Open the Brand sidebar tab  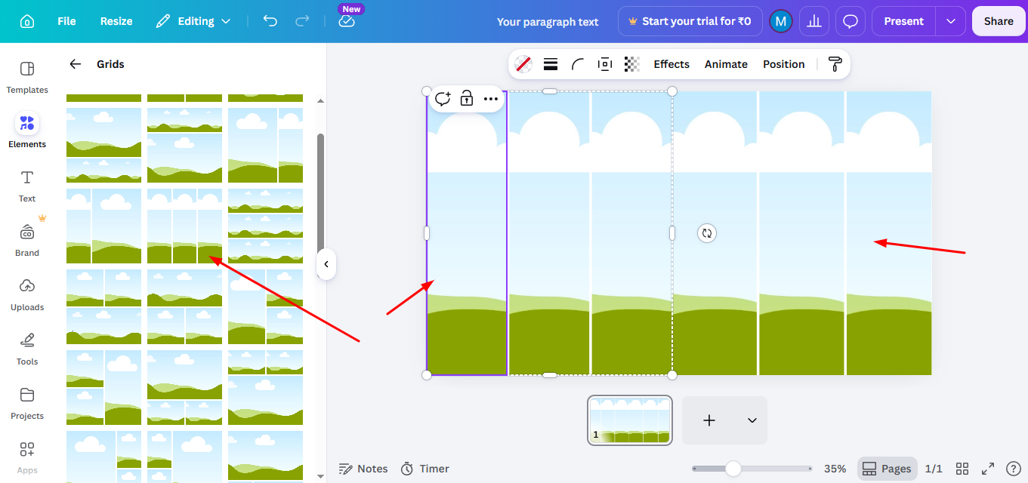tap(27, 240)
